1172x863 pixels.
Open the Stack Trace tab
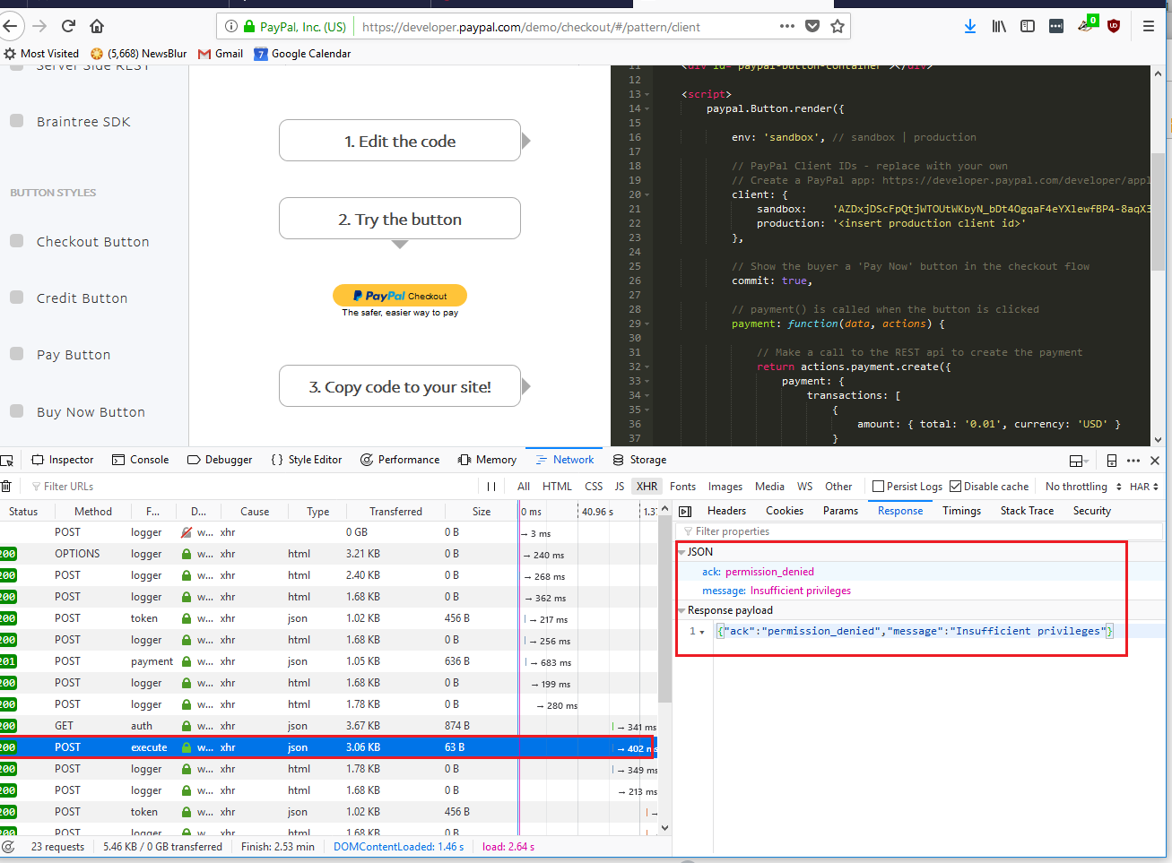coord(1027,511)
